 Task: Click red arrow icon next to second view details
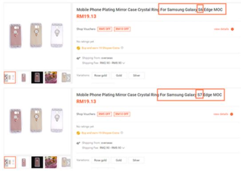click(232, 114)
